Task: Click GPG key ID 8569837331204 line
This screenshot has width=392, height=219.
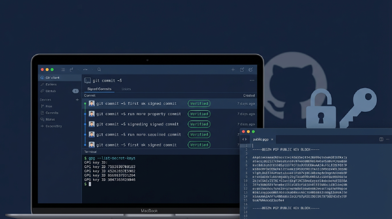Action: [110, 175]
